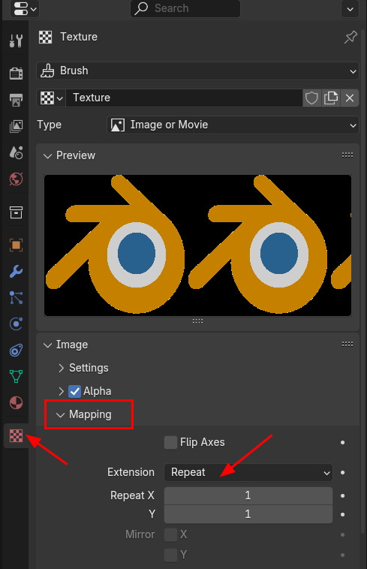This screenshot has height=569, width=367.
Task: Expand the Settings subpanel
Action: (x=61, y=369)
